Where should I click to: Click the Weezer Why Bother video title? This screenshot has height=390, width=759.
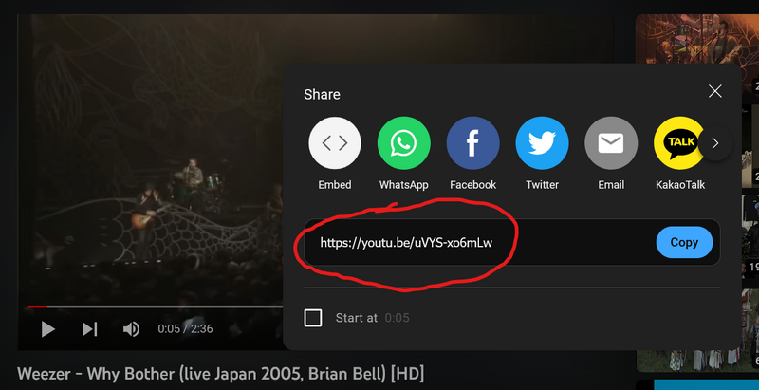coord(220,372)
